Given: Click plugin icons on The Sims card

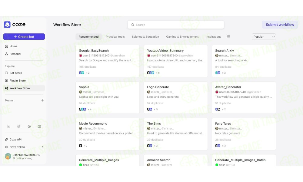Looking at the screenshot, I should pos(150,146).
